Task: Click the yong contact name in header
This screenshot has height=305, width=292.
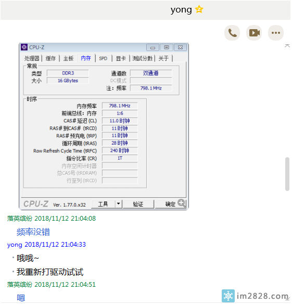Action: (181, 10)
